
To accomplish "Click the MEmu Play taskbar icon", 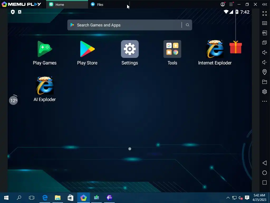I will point(84,198).
